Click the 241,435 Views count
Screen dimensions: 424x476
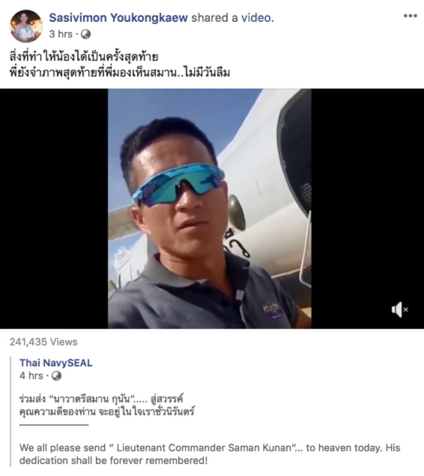pos(43,342)
